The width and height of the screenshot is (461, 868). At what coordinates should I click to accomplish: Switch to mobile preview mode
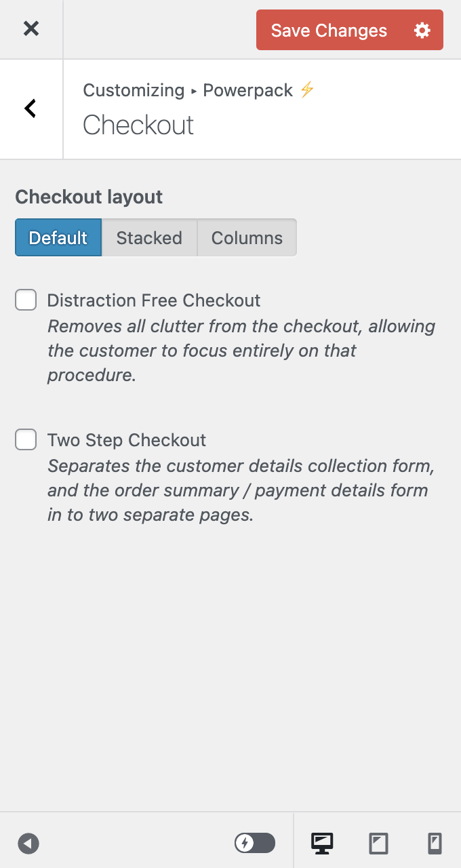pyautogui.click(x=434, y=843)
